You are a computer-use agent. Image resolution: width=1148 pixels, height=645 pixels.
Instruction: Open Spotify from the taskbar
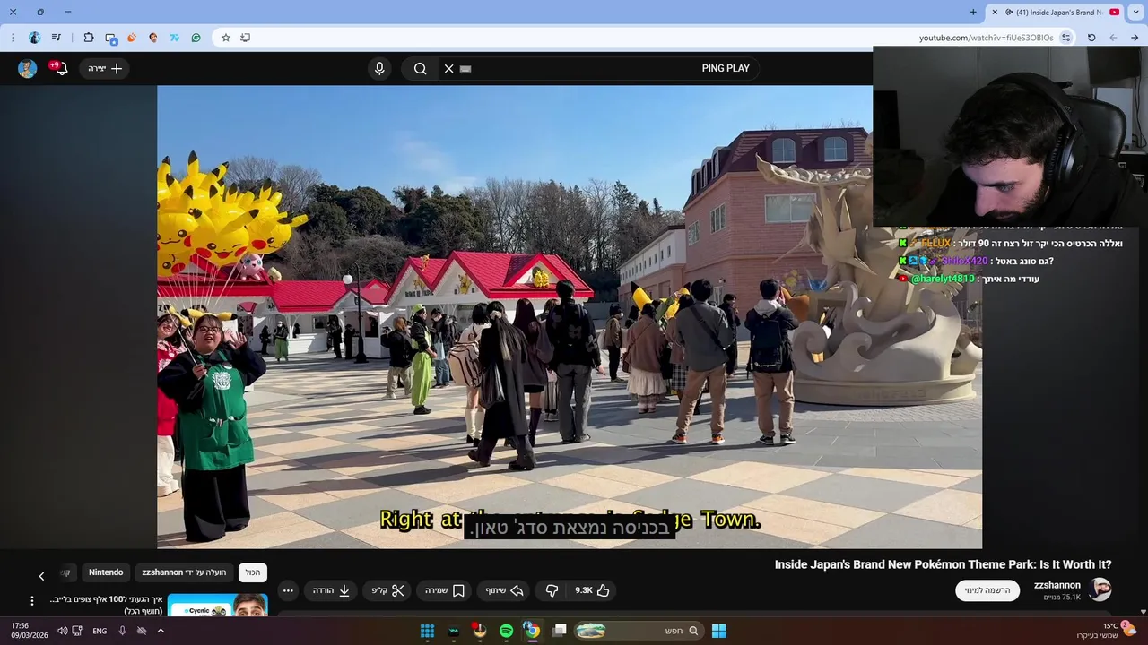point(506,631)
